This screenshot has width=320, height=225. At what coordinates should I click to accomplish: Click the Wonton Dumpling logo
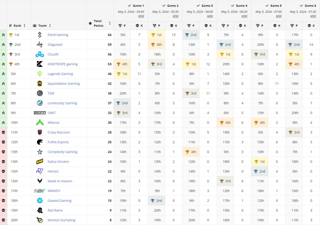pos(39,220)
